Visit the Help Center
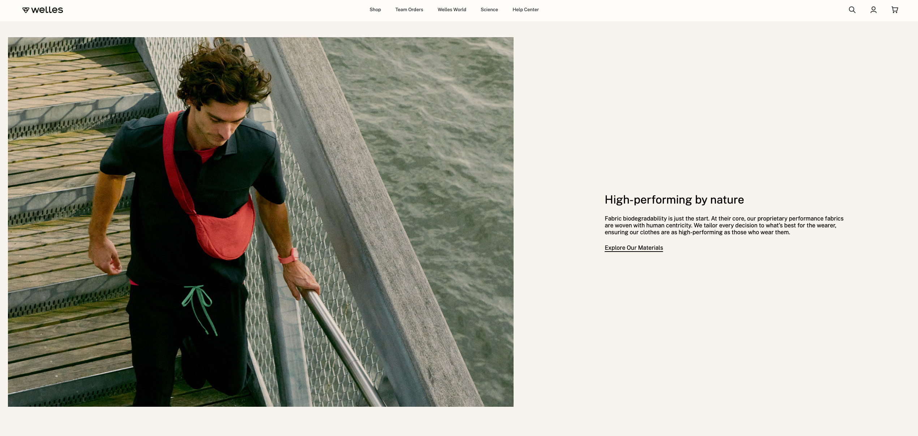This screenshot has width=918, height=436. pyautogui.click(x=526, y=10)
